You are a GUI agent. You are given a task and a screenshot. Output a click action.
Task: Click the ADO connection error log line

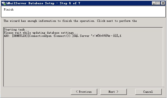63,36
